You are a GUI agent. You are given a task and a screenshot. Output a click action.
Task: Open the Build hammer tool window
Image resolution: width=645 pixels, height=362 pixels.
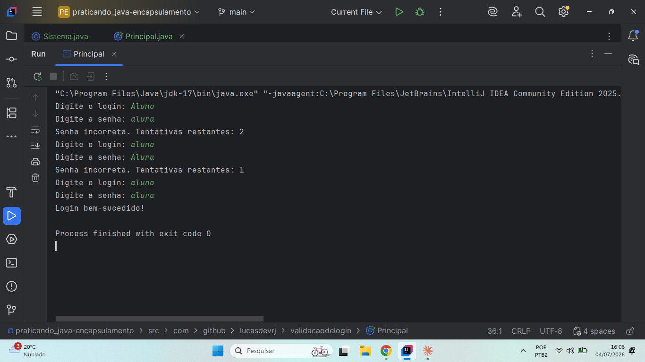pos(12,192)
